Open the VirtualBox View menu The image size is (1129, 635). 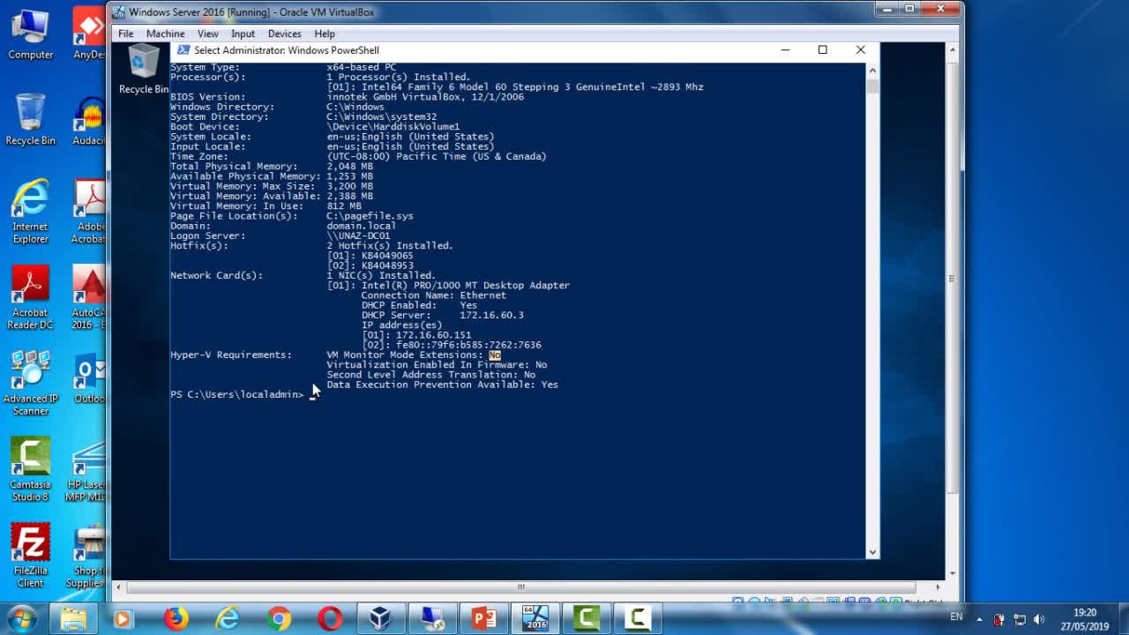[208, 34]
